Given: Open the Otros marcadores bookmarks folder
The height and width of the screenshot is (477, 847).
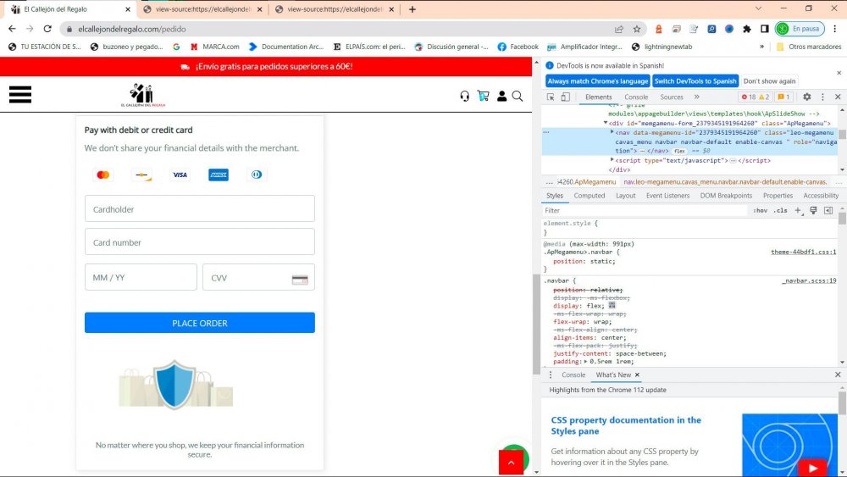Looking at the screenshot, I should (809, 47).
